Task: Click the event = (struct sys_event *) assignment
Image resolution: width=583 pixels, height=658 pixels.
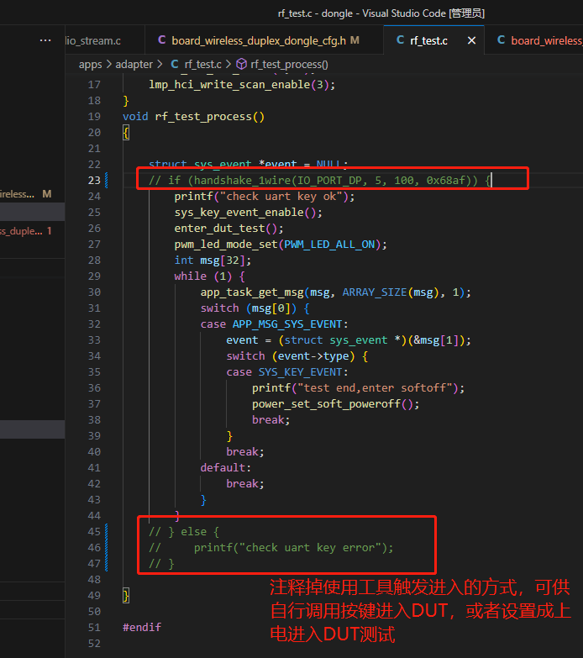Action: [x=349, y=340]
